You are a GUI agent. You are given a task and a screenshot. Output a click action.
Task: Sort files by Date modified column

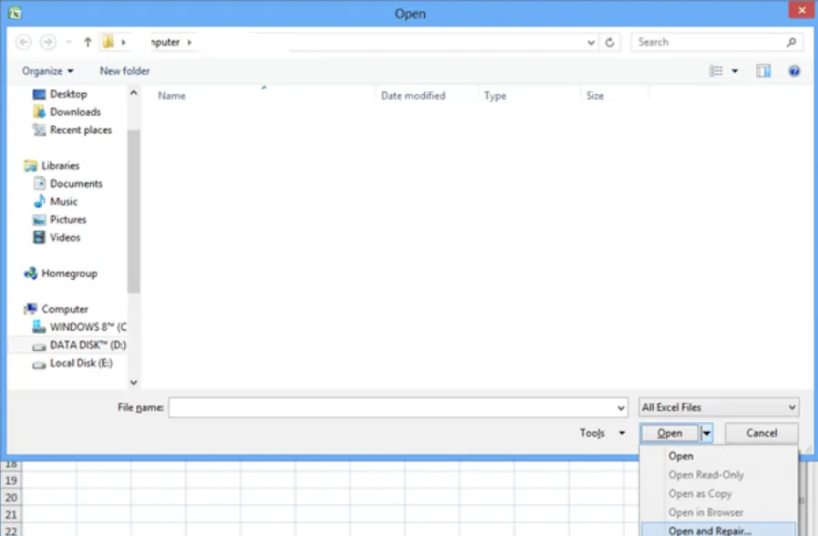(413, 96)
